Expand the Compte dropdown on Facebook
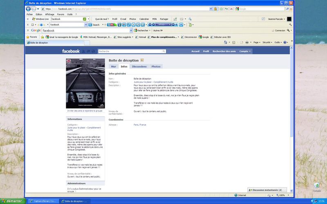 pyautogui.click(x=245, y=51)
